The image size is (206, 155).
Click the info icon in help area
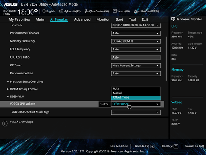[5, 124]
